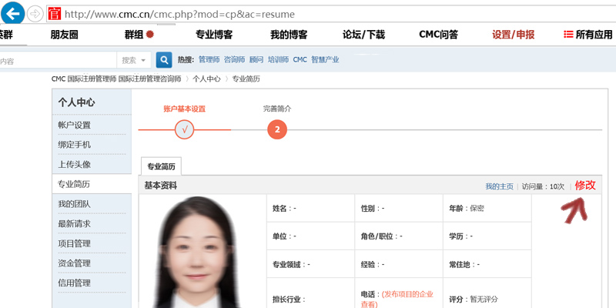Open CMC问答 navigation item

pyautogui.click(x=438, y=35)
